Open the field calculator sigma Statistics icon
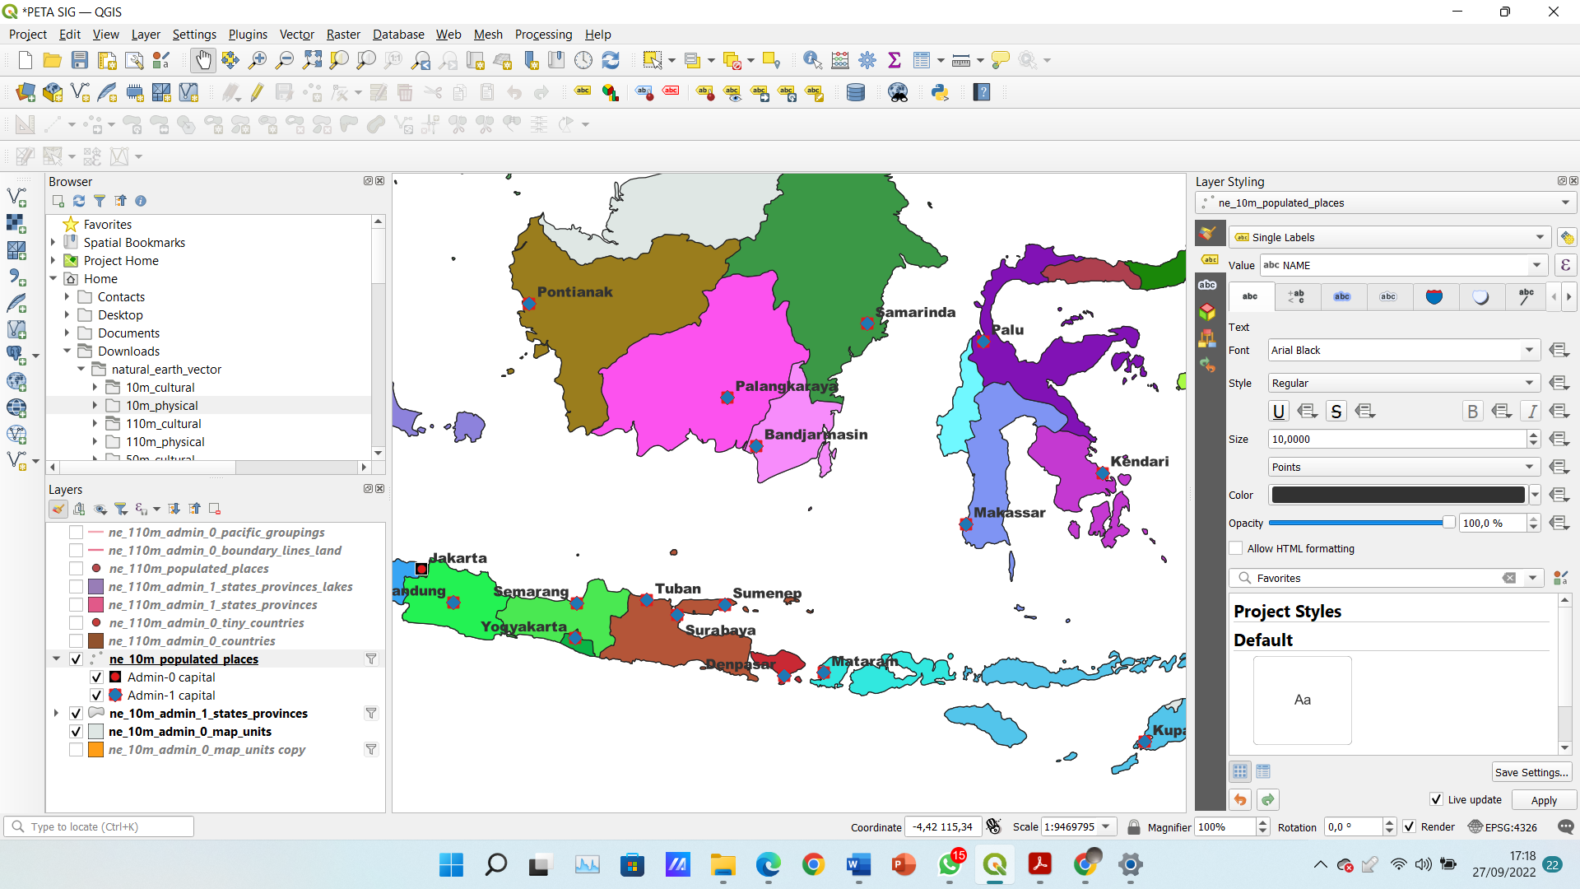This screenshot has height=889, width=1580. [895, 60]
